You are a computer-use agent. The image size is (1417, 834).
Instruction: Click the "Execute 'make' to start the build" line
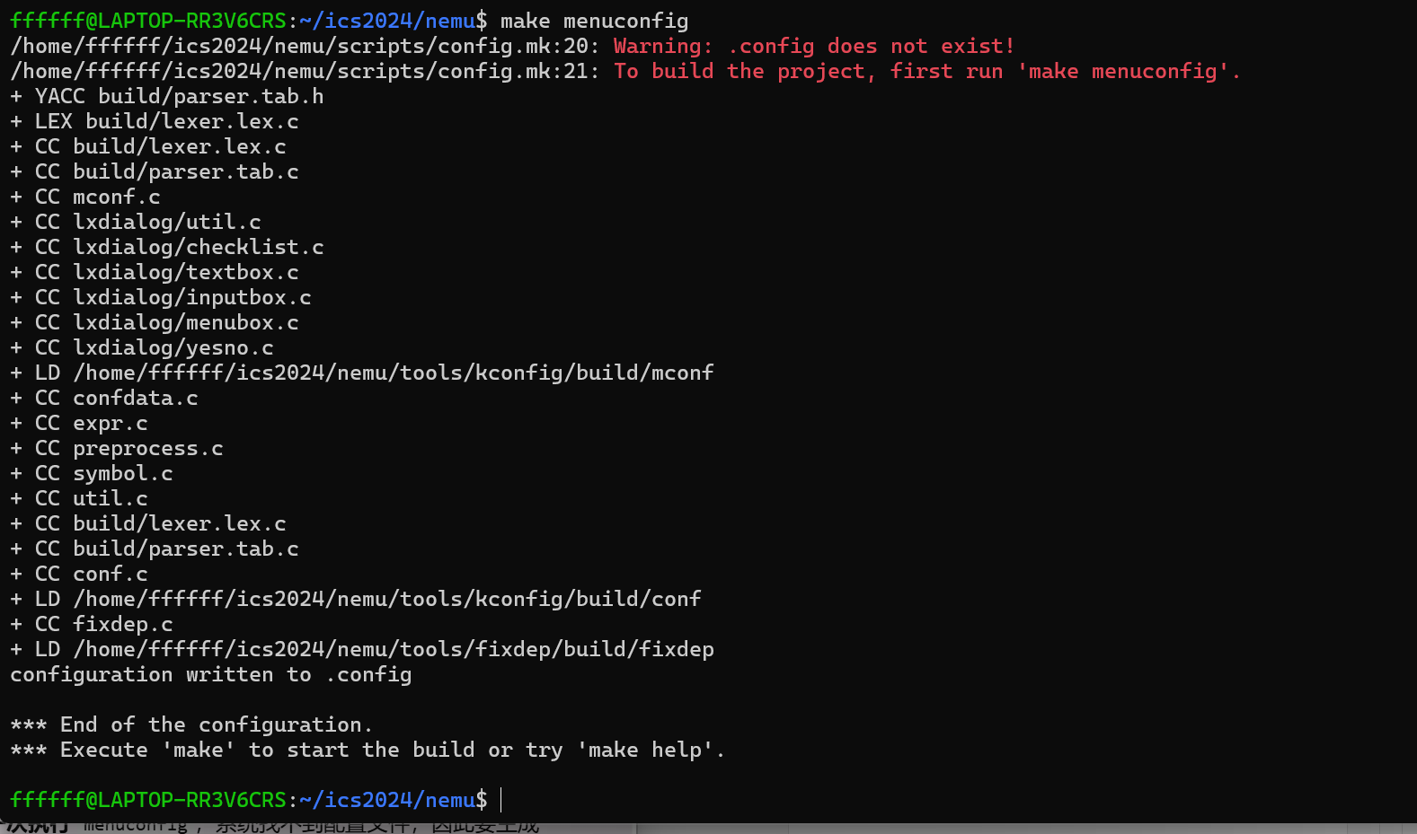click(367, 750)
